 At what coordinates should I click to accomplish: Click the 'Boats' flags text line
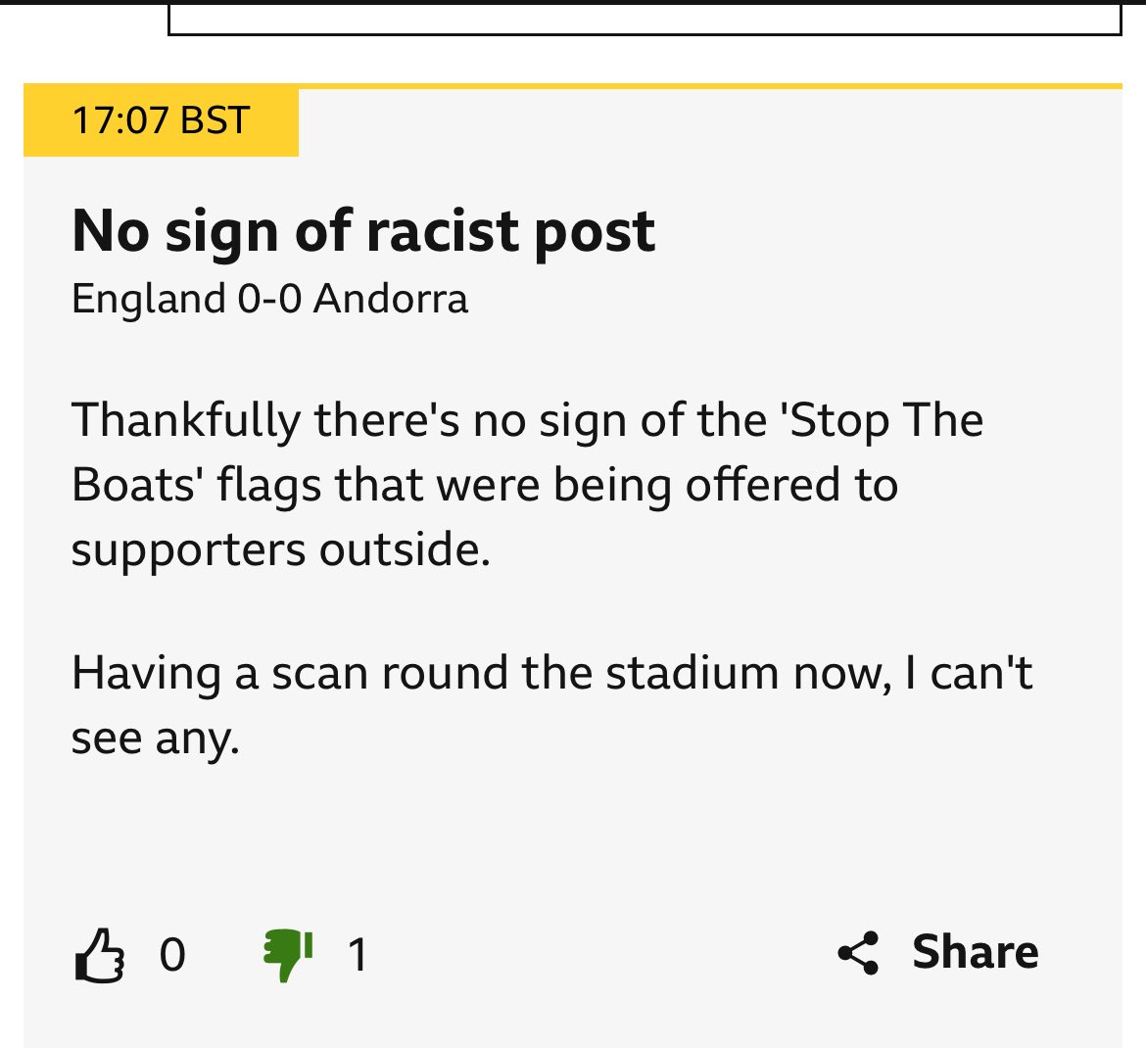tap(484, 486)
